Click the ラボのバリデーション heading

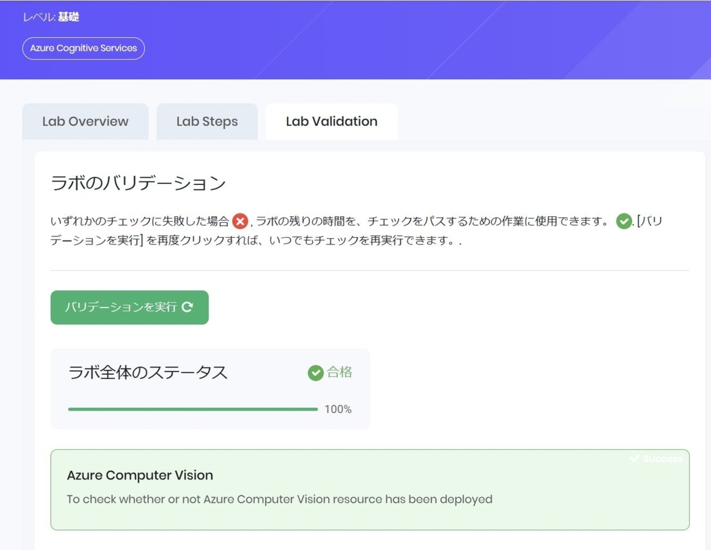pos(138,183)
